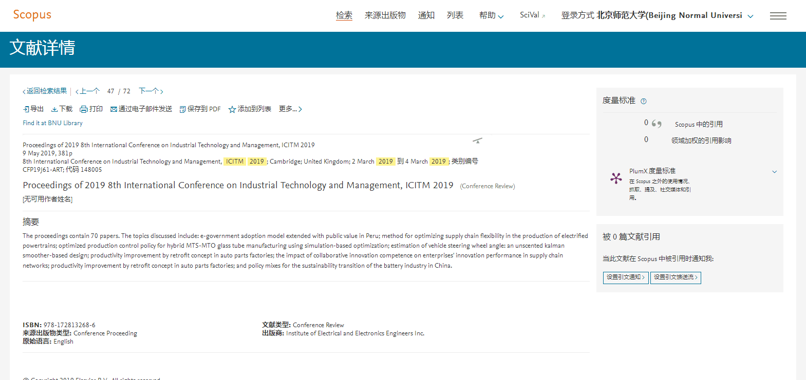Click the 保存到 PDF icon
This screenshot has height=380, width=806.
(x=182, y=109)
